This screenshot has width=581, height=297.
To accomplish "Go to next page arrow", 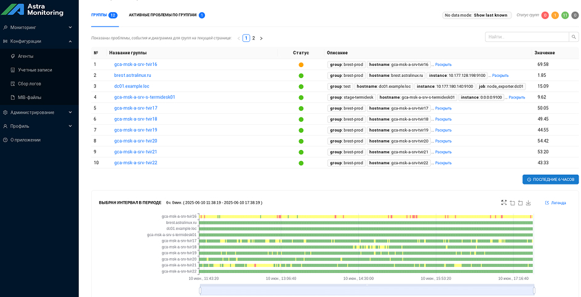I will click(261, 38).
